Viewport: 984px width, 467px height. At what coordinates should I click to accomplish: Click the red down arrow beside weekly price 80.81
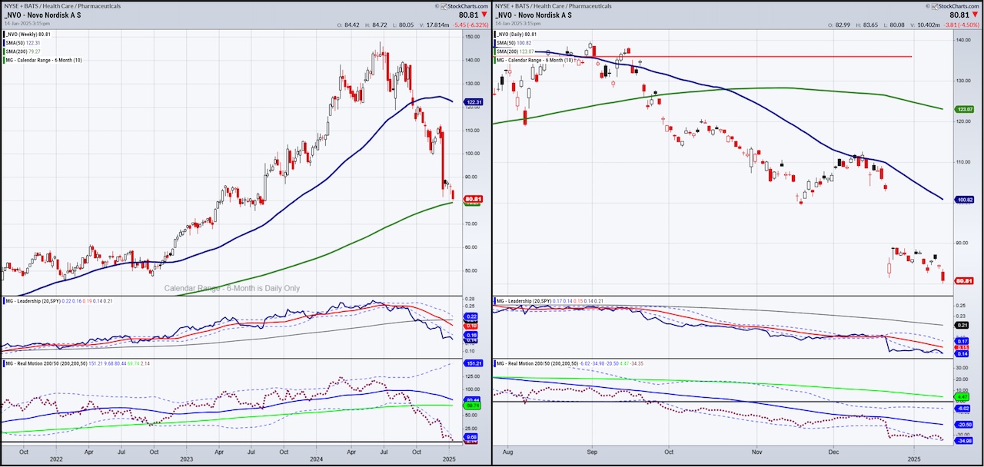click(486, 15)
